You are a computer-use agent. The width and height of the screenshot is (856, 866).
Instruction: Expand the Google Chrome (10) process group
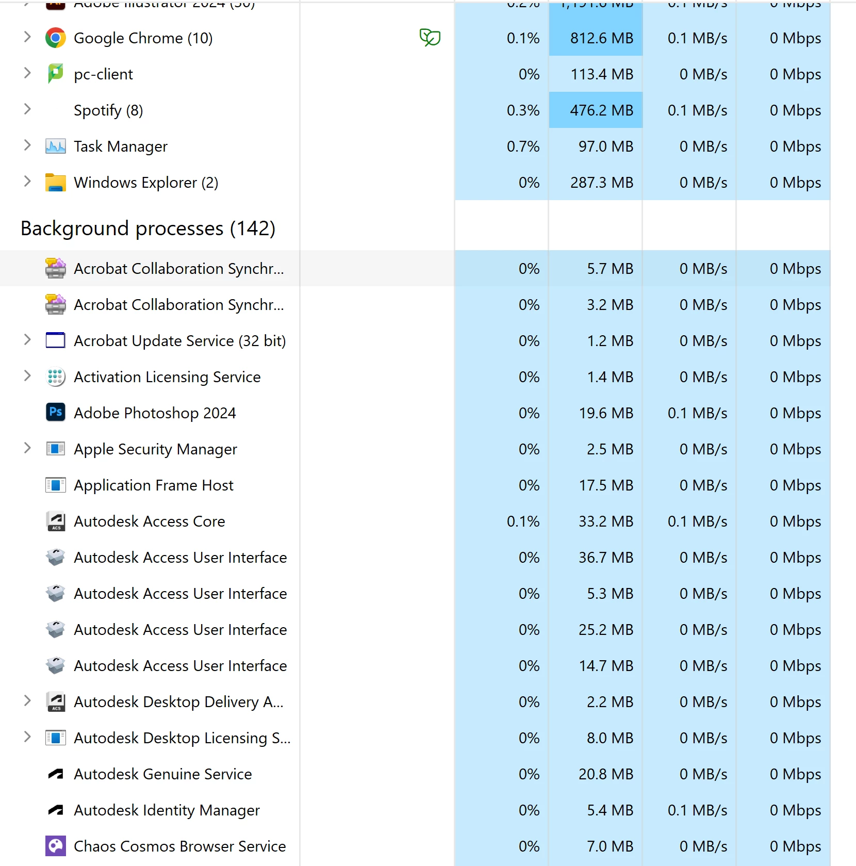coord(27,37)
